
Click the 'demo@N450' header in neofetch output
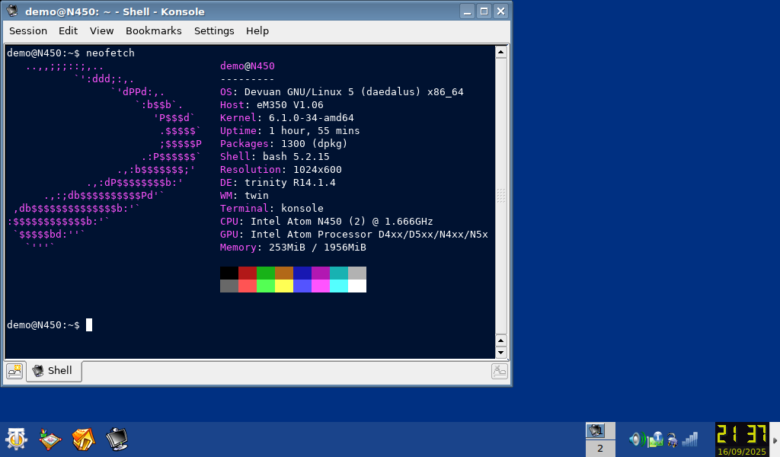click(x=248, y=66)
